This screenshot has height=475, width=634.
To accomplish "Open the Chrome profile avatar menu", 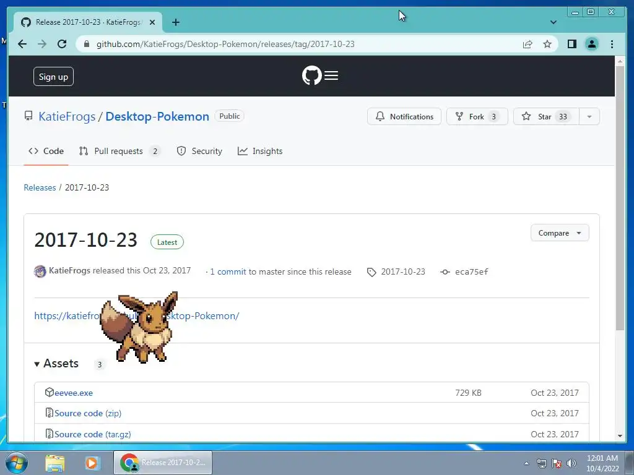I will pos(591,44).
